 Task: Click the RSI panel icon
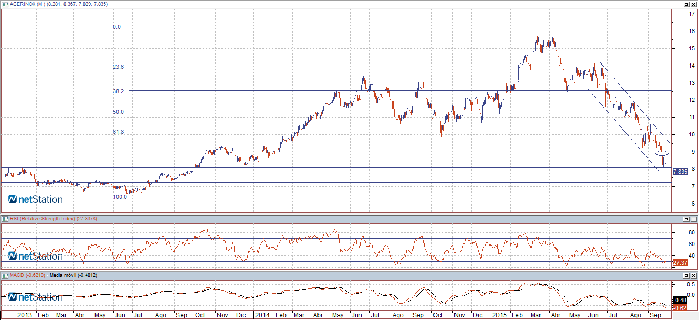5,218
